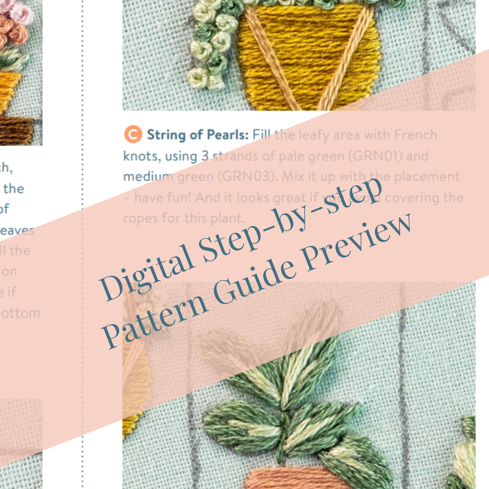
Task: Open the green leafy plant embroidery photo
Action: [x=299, y=385]
